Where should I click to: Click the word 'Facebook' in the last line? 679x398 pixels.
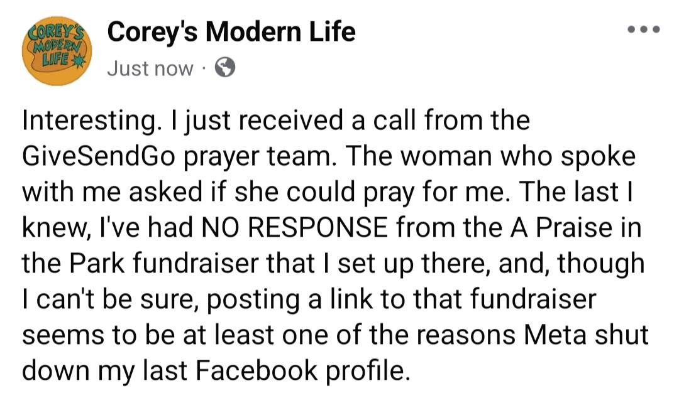pos(257,370)
